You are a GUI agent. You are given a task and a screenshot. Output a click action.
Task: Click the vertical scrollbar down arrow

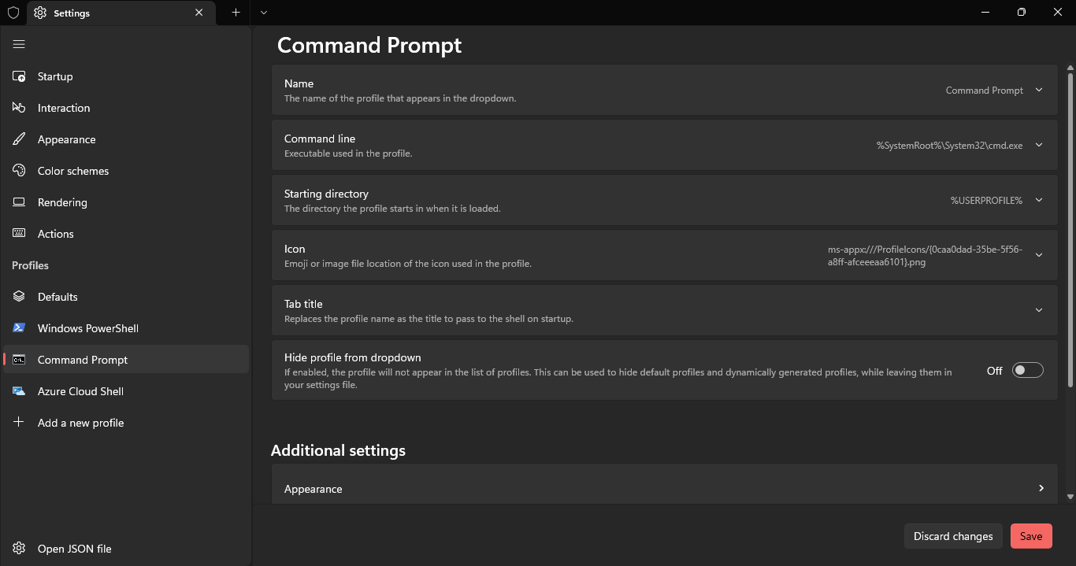click(1070, 497)
